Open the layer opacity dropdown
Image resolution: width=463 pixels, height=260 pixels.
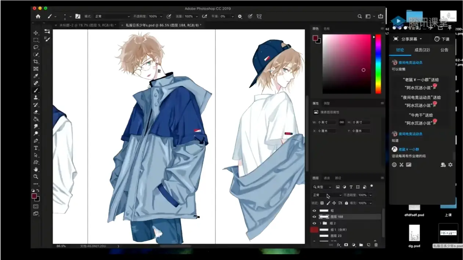click(x=370, y=195)
